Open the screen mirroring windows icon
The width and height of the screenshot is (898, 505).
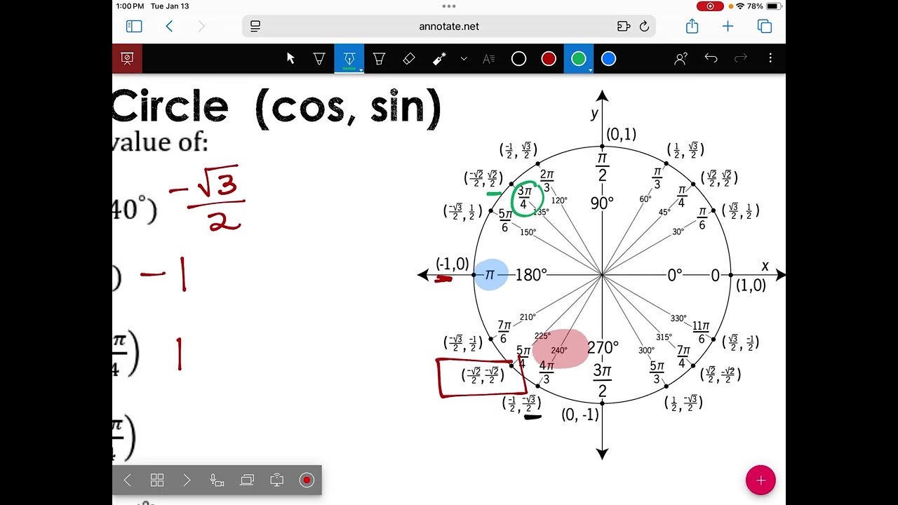pos(247,480)
